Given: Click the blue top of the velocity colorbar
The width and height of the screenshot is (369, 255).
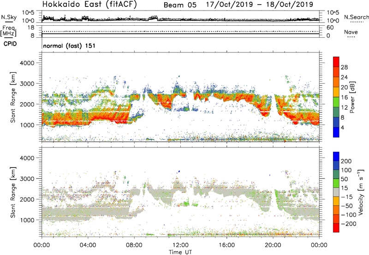Looking at the screenshot, I should pyautogui.click(x=336, y=156).
